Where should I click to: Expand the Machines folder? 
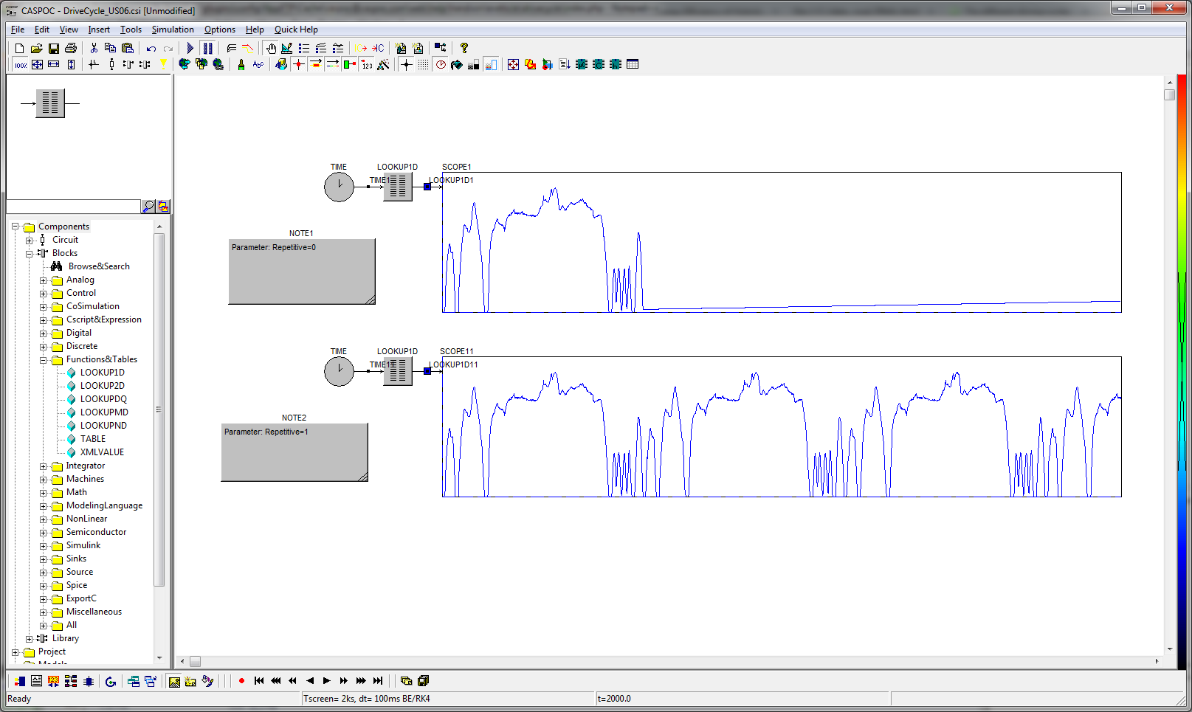coord(43,480)
